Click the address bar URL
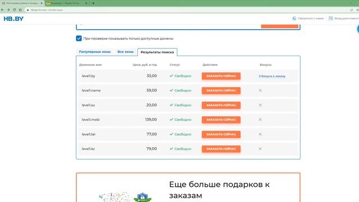The height and width of the screenshot is (202, 359). click(x=47, y=10)
